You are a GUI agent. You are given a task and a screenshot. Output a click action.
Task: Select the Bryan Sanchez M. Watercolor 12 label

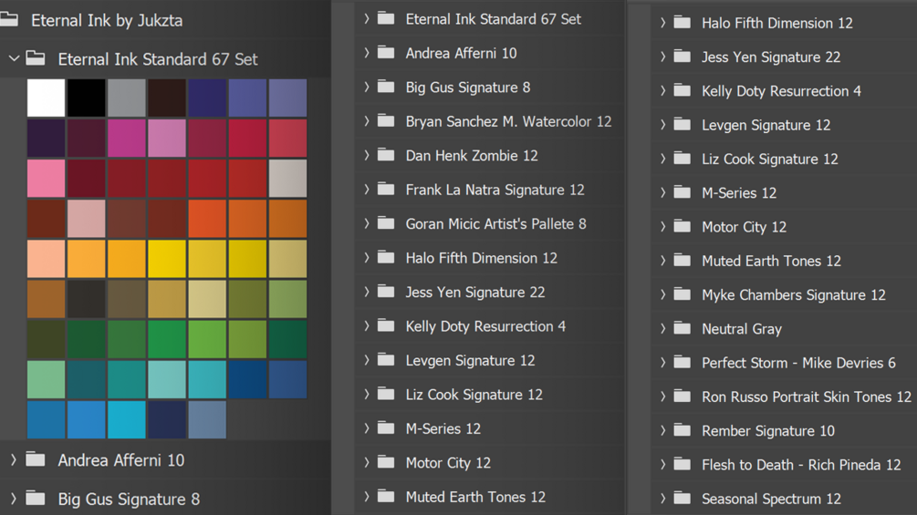(x=509, y=121)
